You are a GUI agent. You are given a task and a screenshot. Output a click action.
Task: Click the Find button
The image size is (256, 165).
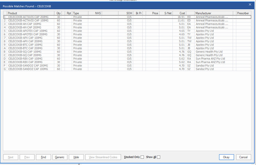(x=43, y=157)
